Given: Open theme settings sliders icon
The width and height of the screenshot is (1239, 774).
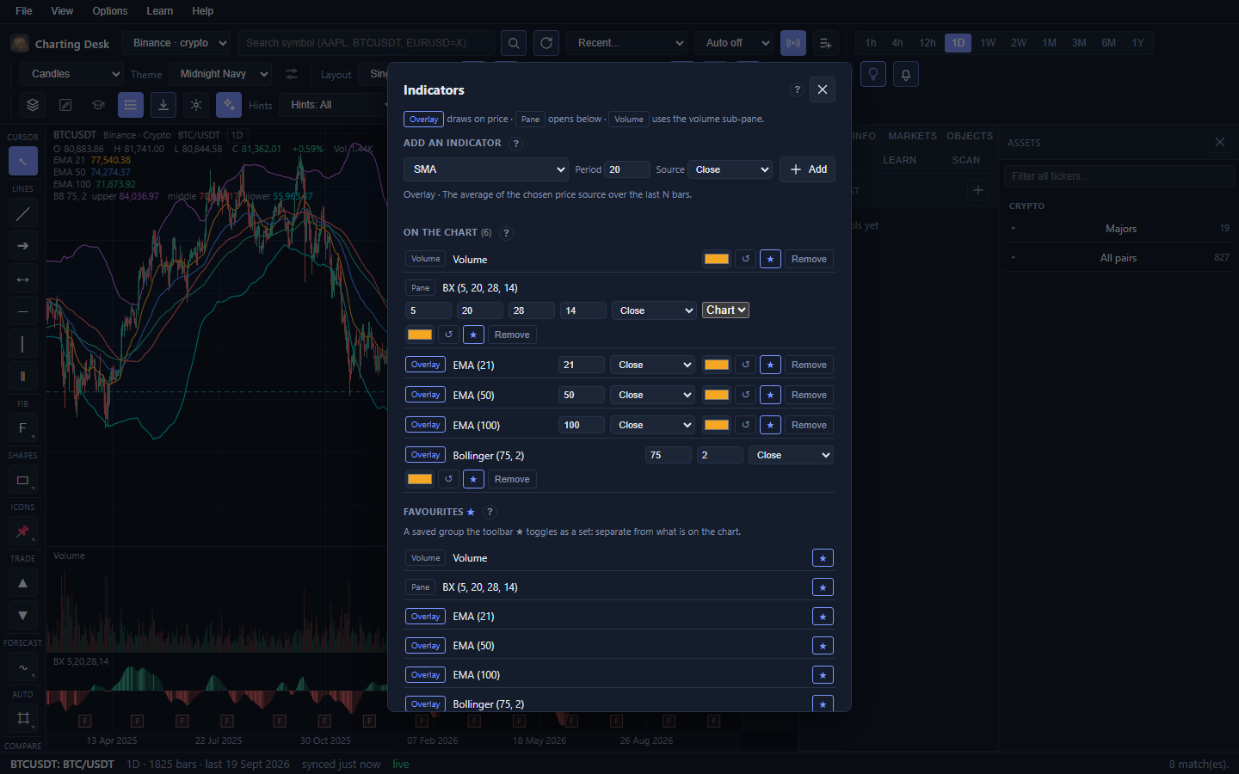Looking at the screenshot, I should coord(293,74).
